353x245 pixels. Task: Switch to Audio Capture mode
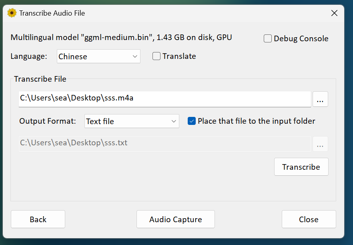[175, 219]
